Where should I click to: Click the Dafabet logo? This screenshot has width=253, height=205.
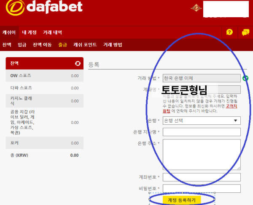(x=44, y=8)
